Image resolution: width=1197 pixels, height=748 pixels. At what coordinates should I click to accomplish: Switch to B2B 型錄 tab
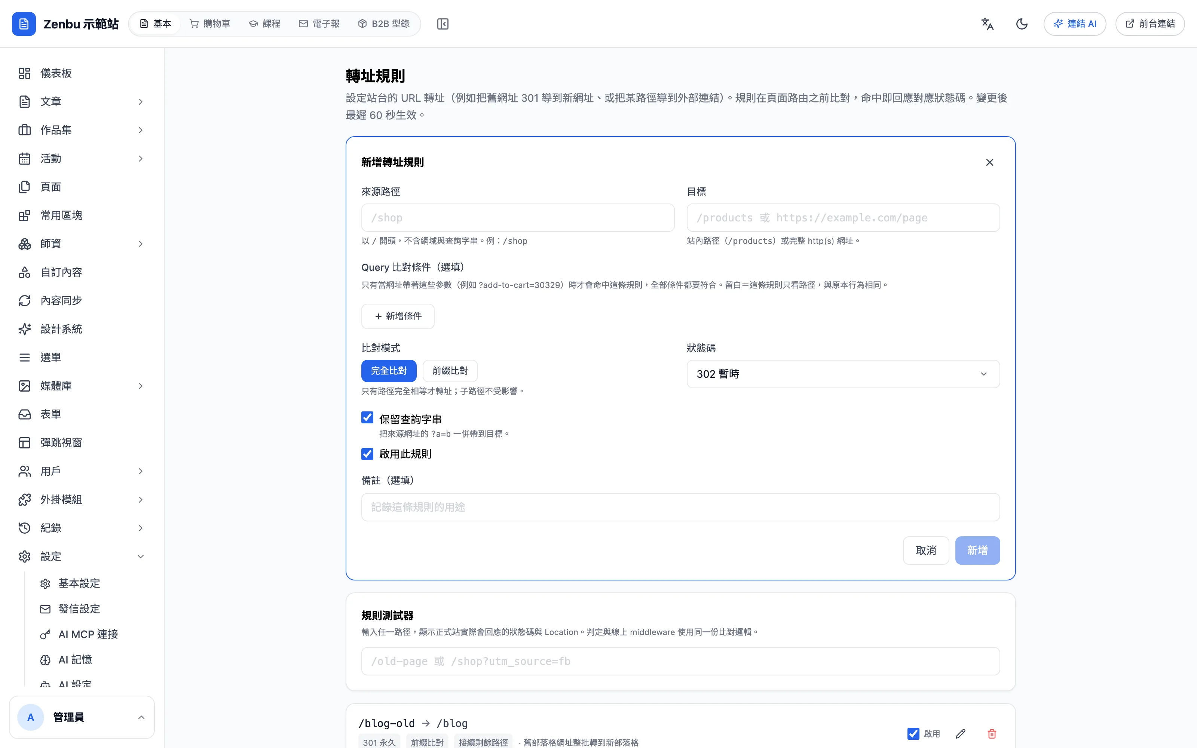coord(384,24)
